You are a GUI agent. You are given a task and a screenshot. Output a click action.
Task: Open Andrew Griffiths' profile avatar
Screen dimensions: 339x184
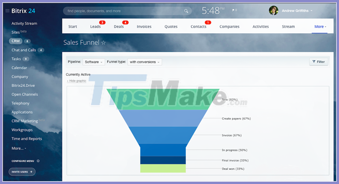coord(273,10)
